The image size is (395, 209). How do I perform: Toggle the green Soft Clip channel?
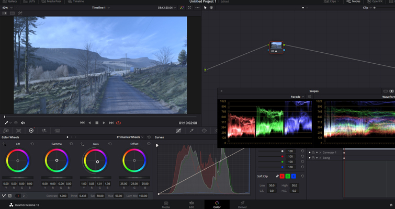pos(288,176)
